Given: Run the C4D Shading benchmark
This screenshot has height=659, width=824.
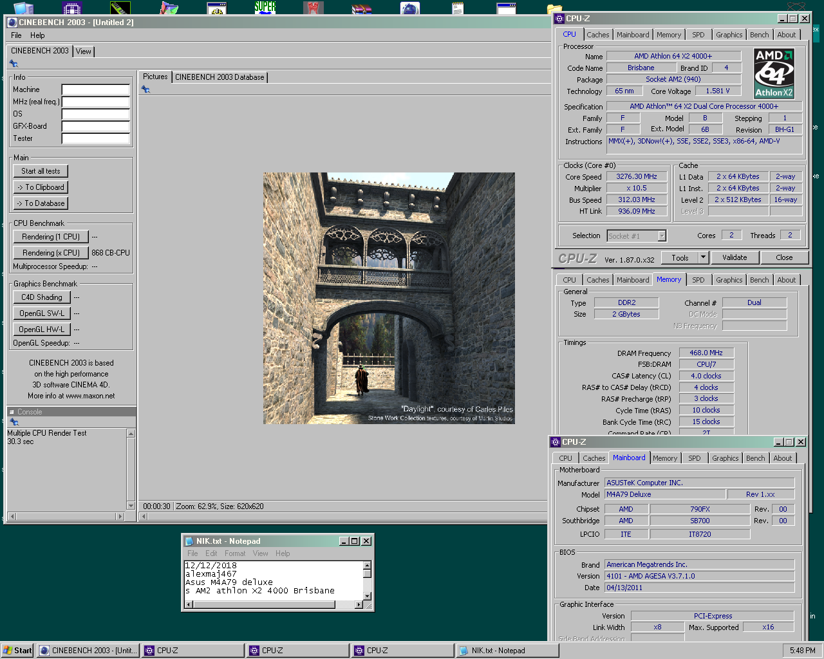Looking at the screenshot, I should coord(41,297).
